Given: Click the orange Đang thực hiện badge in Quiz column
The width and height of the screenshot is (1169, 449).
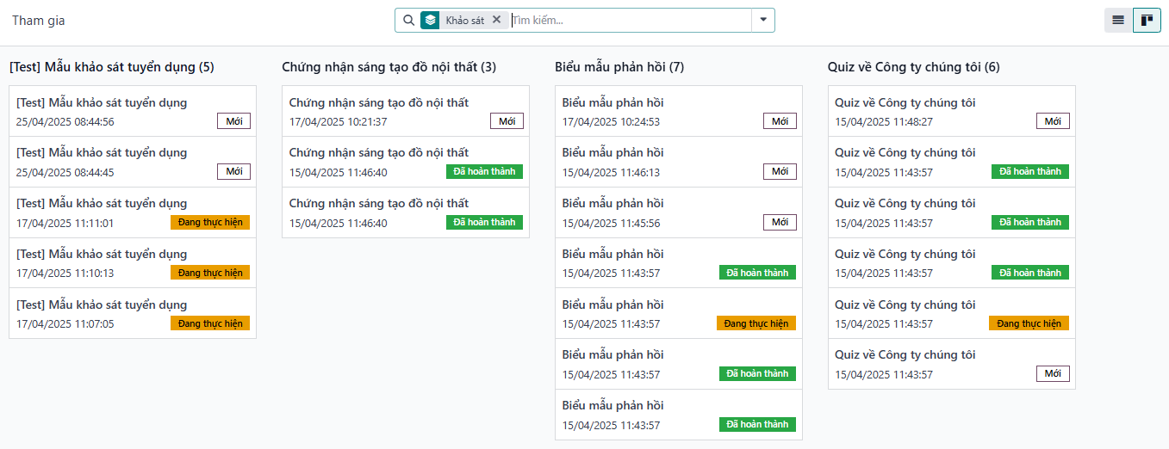Looking at the screenshot, I should point(1029,323).
